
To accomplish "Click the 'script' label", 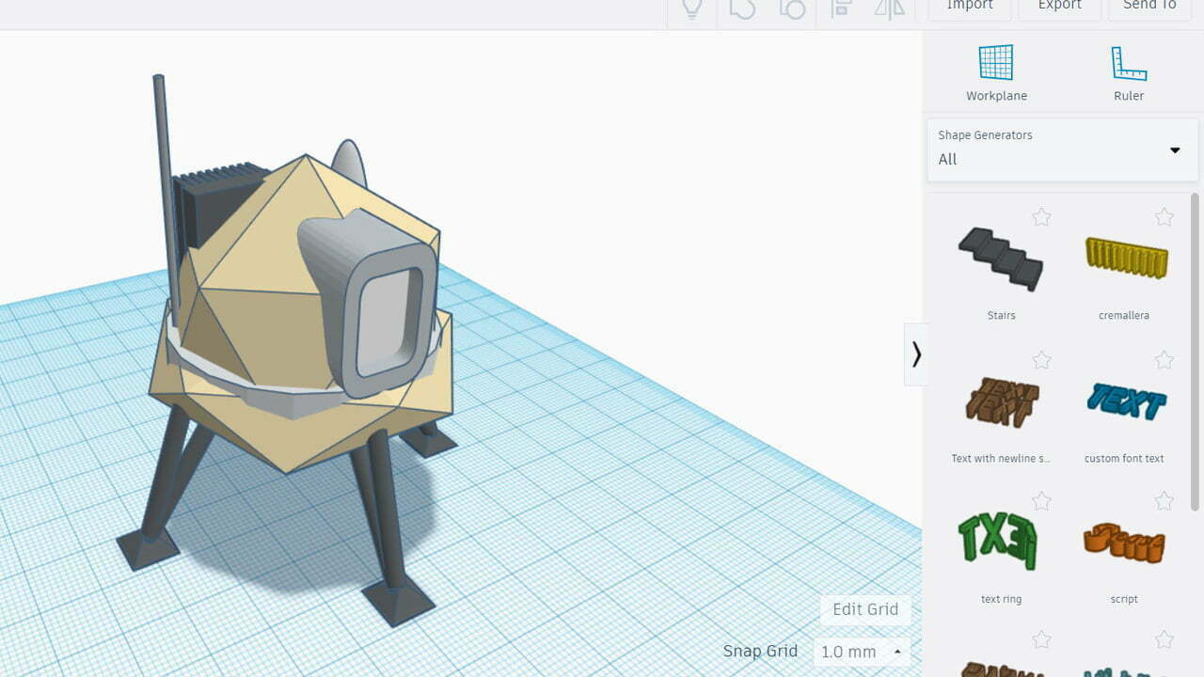I will click(x=1124, y=599).
